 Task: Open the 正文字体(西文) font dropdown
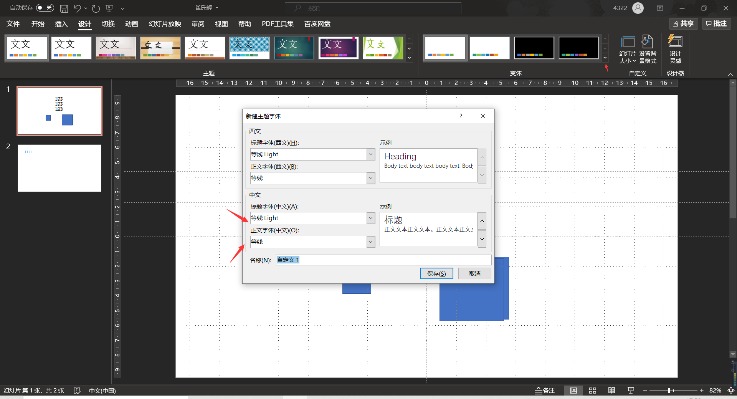point(370,178)
